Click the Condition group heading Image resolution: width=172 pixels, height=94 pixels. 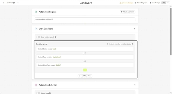(42, 44)
